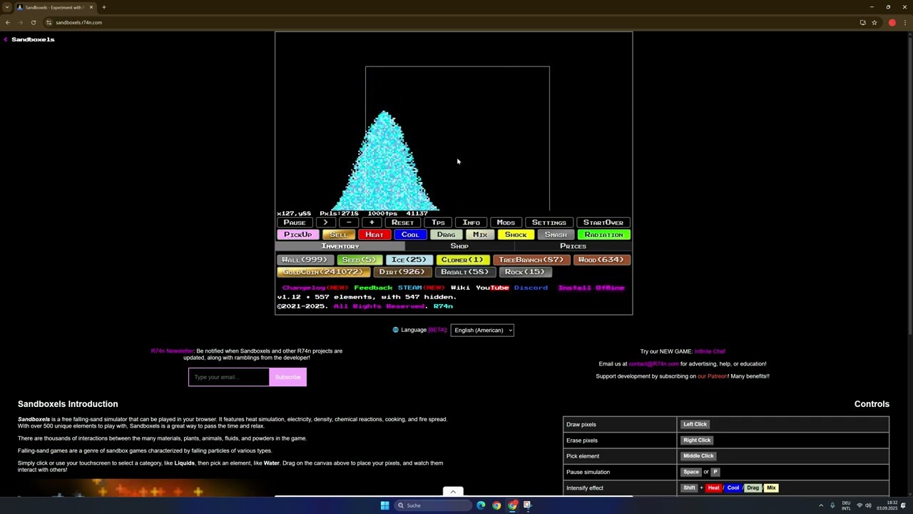Open the Chrome tab search dropdown arrow
Viewport: 913px width, 514px height.
pos(6,7)
